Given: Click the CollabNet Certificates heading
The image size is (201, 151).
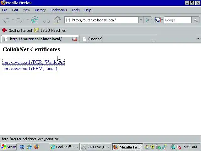Looking at the screenshot, I should 31,49.
